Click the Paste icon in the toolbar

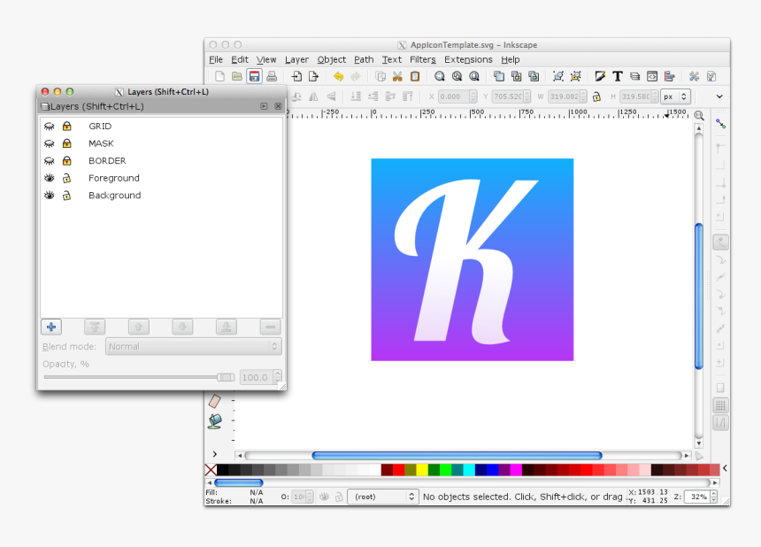coord(413,76)
